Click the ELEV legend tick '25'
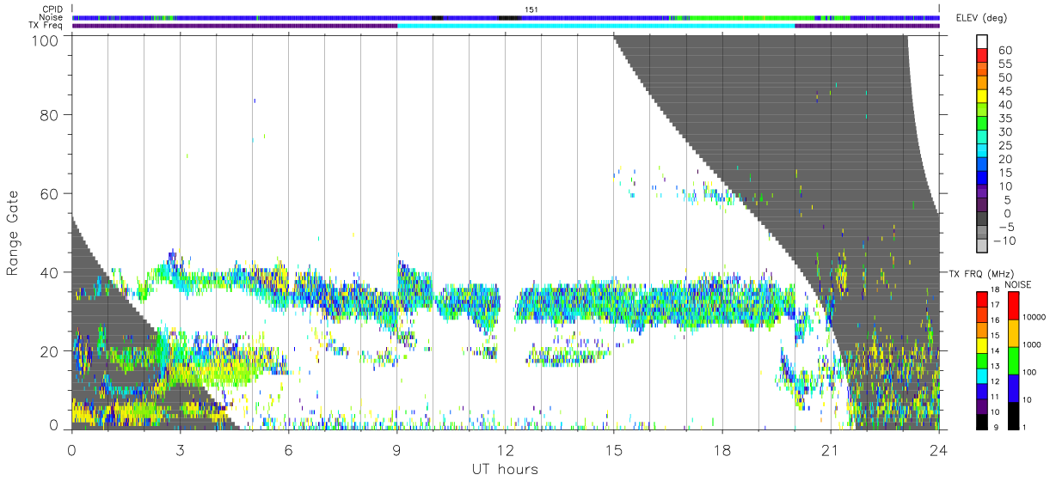Image resolution: width=1056 pixels, height=487 pixels. tap(1005, 145)
